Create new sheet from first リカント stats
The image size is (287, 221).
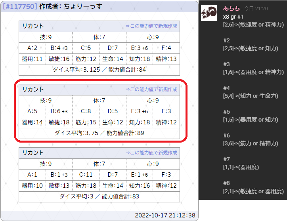151,26
